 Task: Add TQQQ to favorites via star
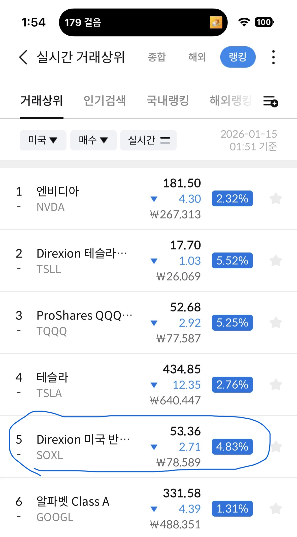(x=276, y=323)
